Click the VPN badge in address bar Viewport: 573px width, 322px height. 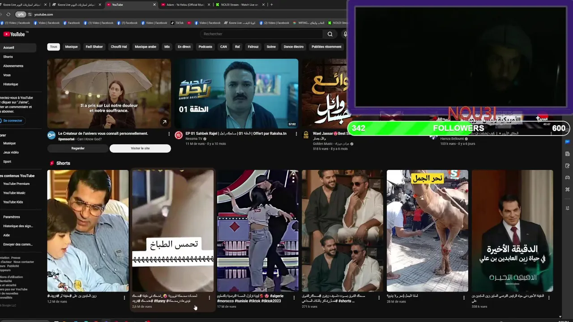(21, 14)
